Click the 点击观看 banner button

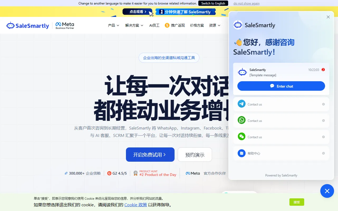138,12
